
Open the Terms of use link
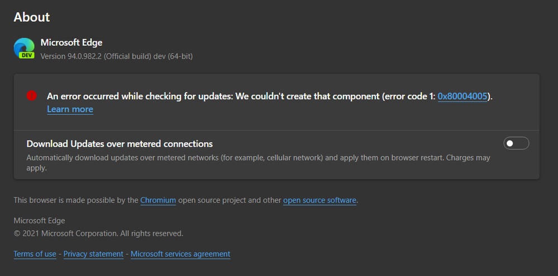[35, 254]
